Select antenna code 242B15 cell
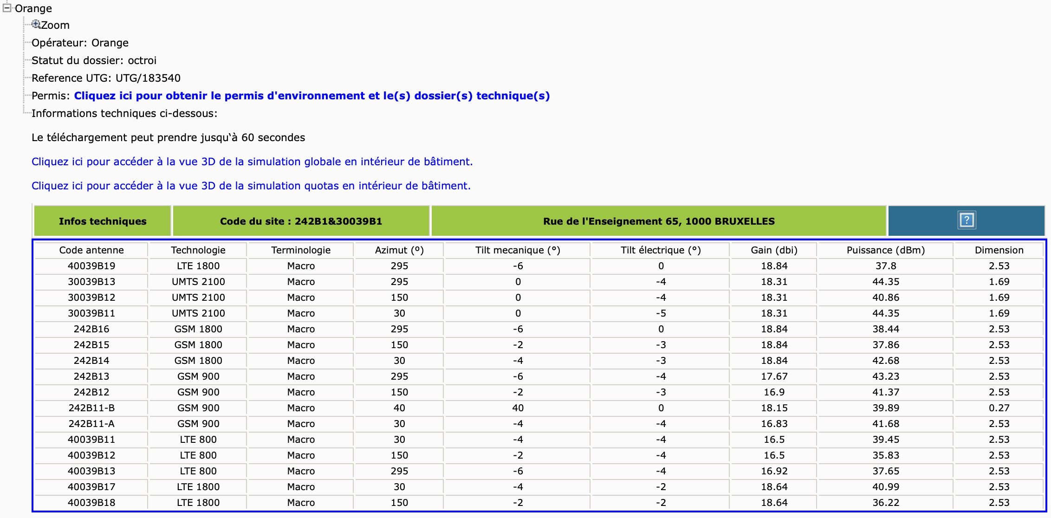This screenshot has height=518, width=1051. pos(91,345)
